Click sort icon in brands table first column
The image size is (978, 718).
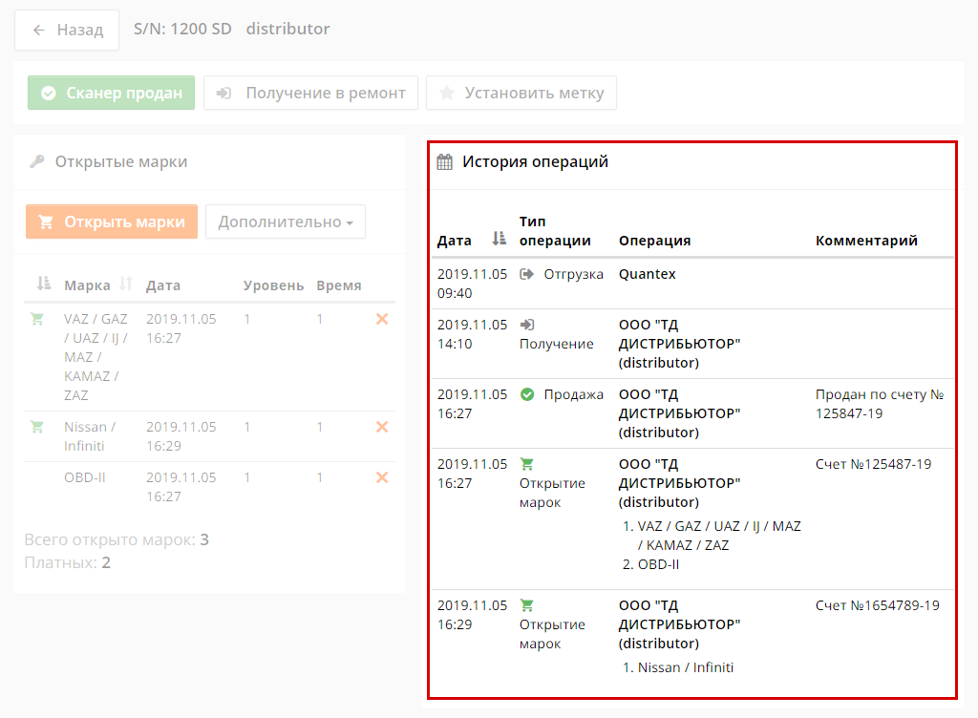42,285
